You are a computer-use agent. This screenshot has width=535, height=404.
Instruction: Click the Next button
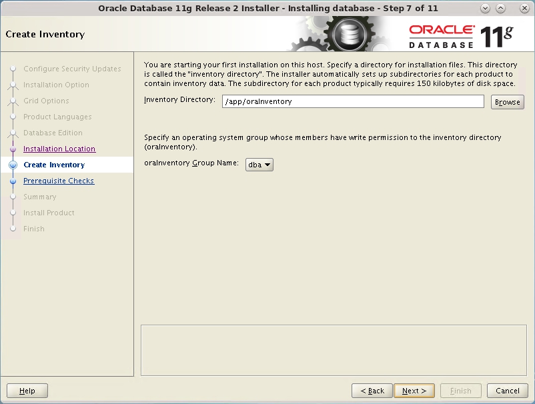(414, 391)
